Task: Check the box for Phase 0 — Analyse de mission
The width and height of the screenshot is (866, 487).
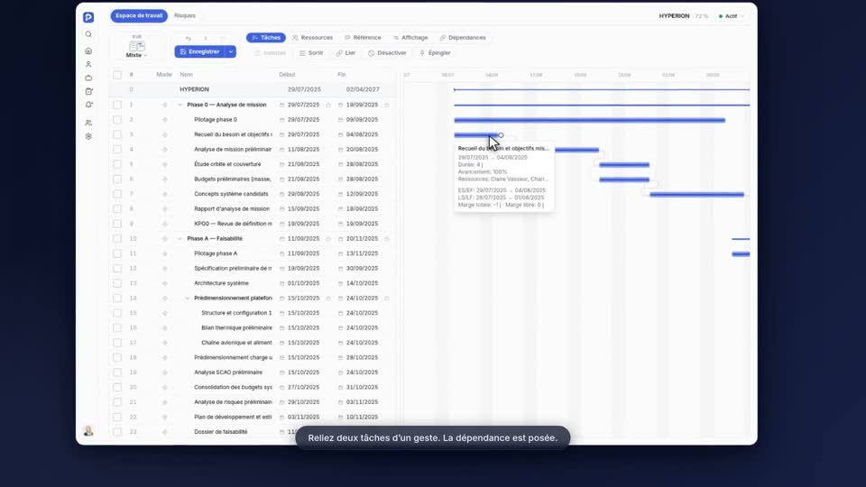Action: 117,105
